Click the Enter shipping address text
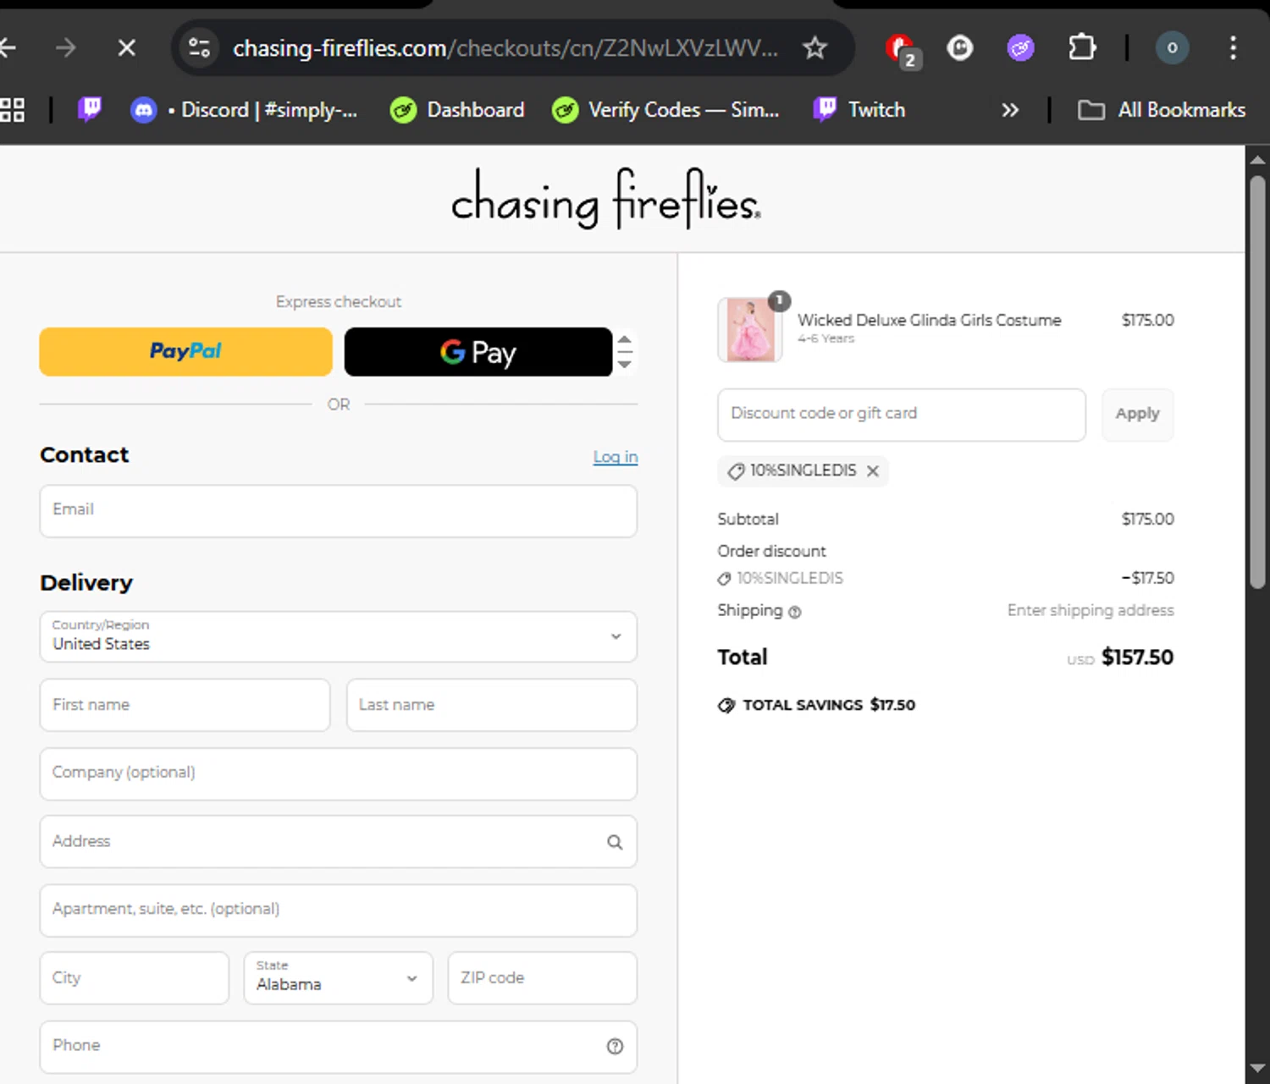 [x=1091, y=610]
